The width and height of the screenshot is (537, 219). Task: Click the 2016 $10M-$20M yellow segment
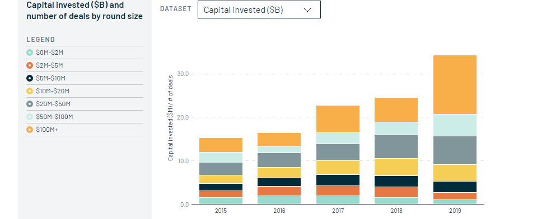(279, 173)
